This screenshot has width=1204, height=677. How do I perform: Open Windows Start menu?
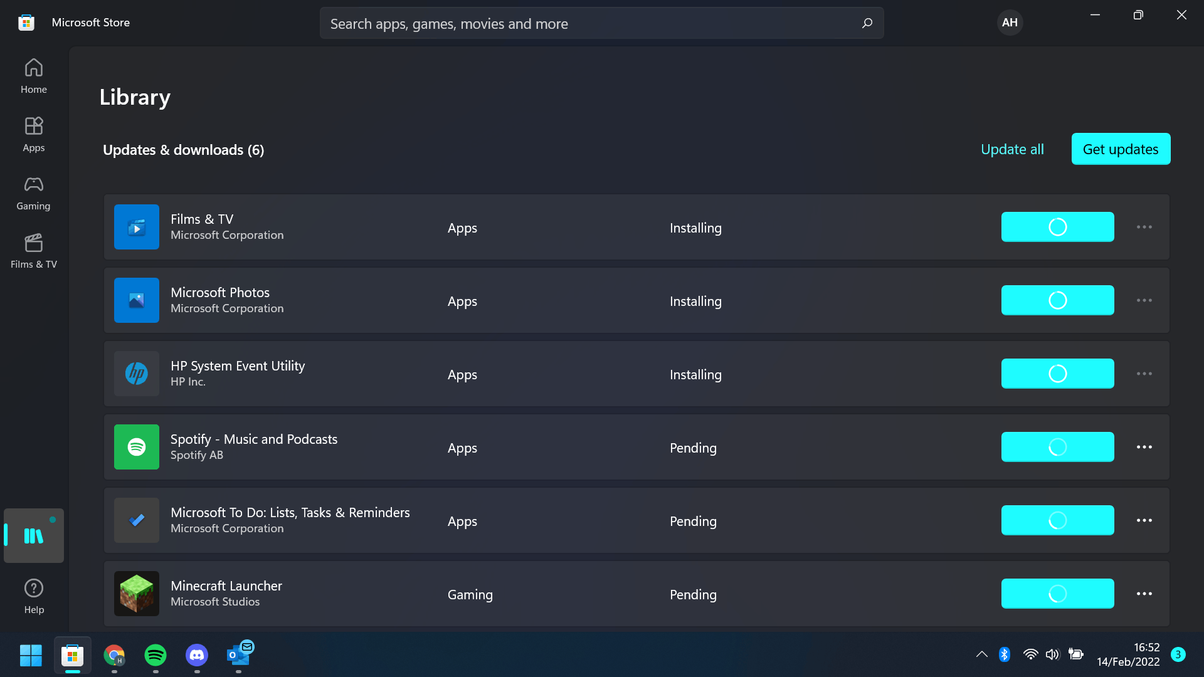click(x=31, y=655)
